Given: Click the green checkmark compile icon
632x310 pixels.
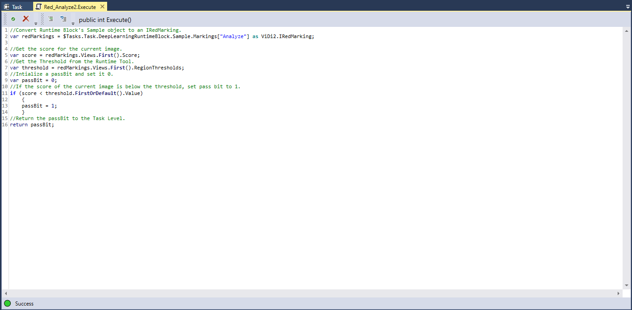Looking at the screenshot, I should click(x=13, y=19).
